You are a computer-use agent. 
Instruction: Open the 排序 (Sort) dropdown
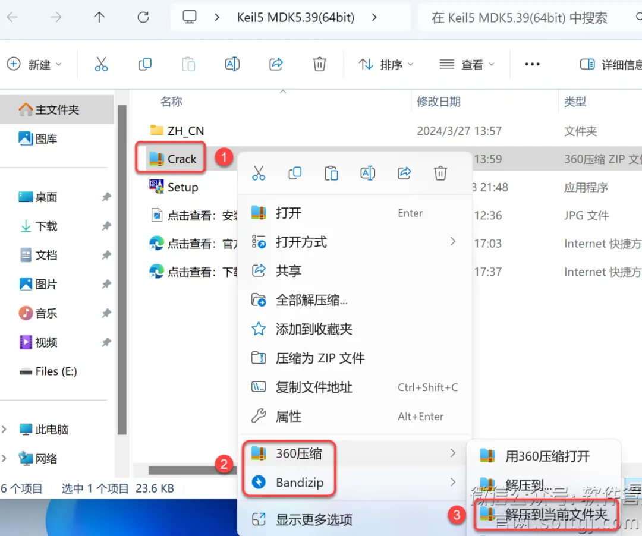click(386, 64)
